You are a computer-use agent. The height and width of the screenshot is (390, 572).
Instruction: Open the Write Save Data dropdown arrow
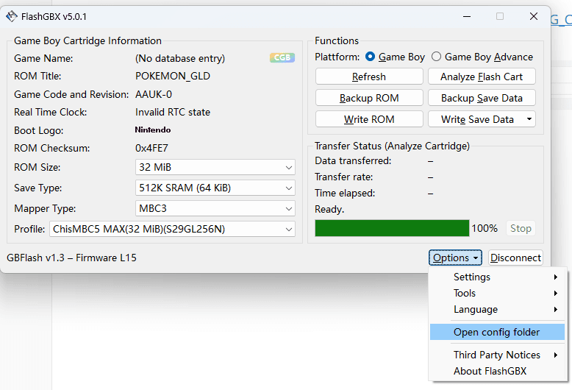529,119
